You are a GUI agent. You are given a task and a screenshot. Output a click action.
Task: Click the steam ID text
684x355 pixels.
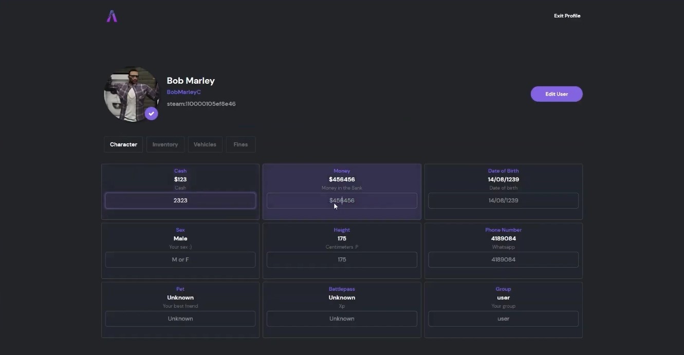tap(201, 104)
